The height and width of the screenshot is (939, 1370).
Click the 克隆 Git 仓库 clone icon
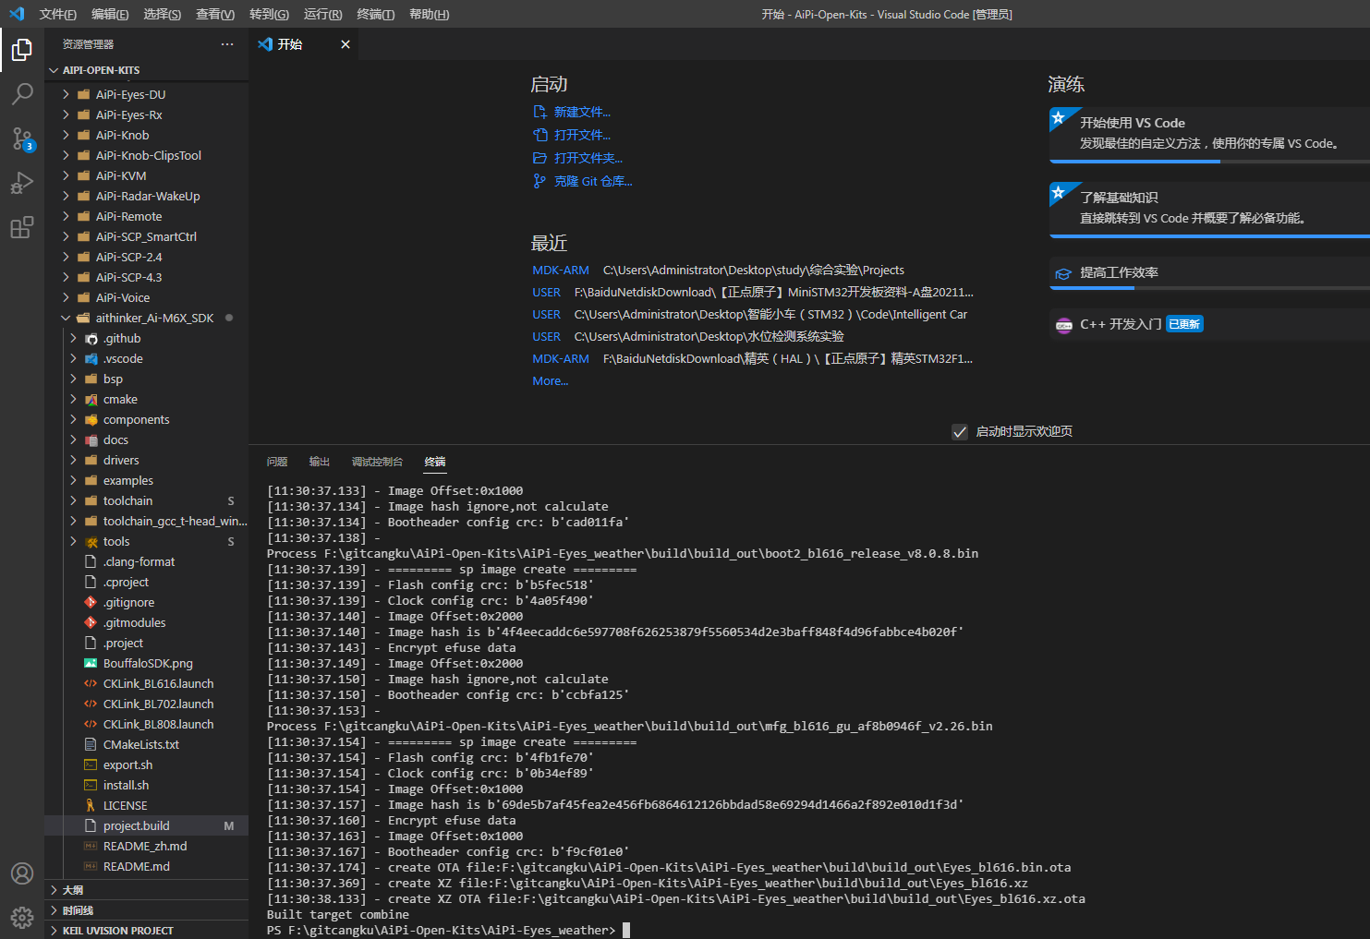540,181
